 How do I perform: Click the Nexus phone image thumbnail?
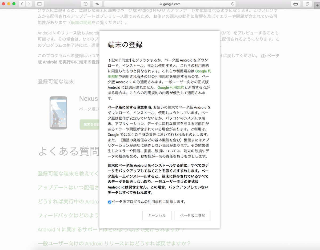click(x=58, y=113)
